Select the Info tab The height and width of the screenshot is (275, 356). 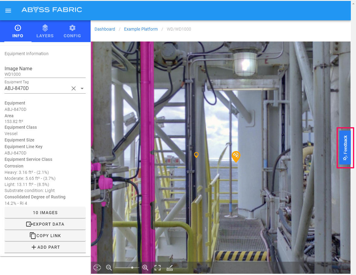(x=18, y=31)
